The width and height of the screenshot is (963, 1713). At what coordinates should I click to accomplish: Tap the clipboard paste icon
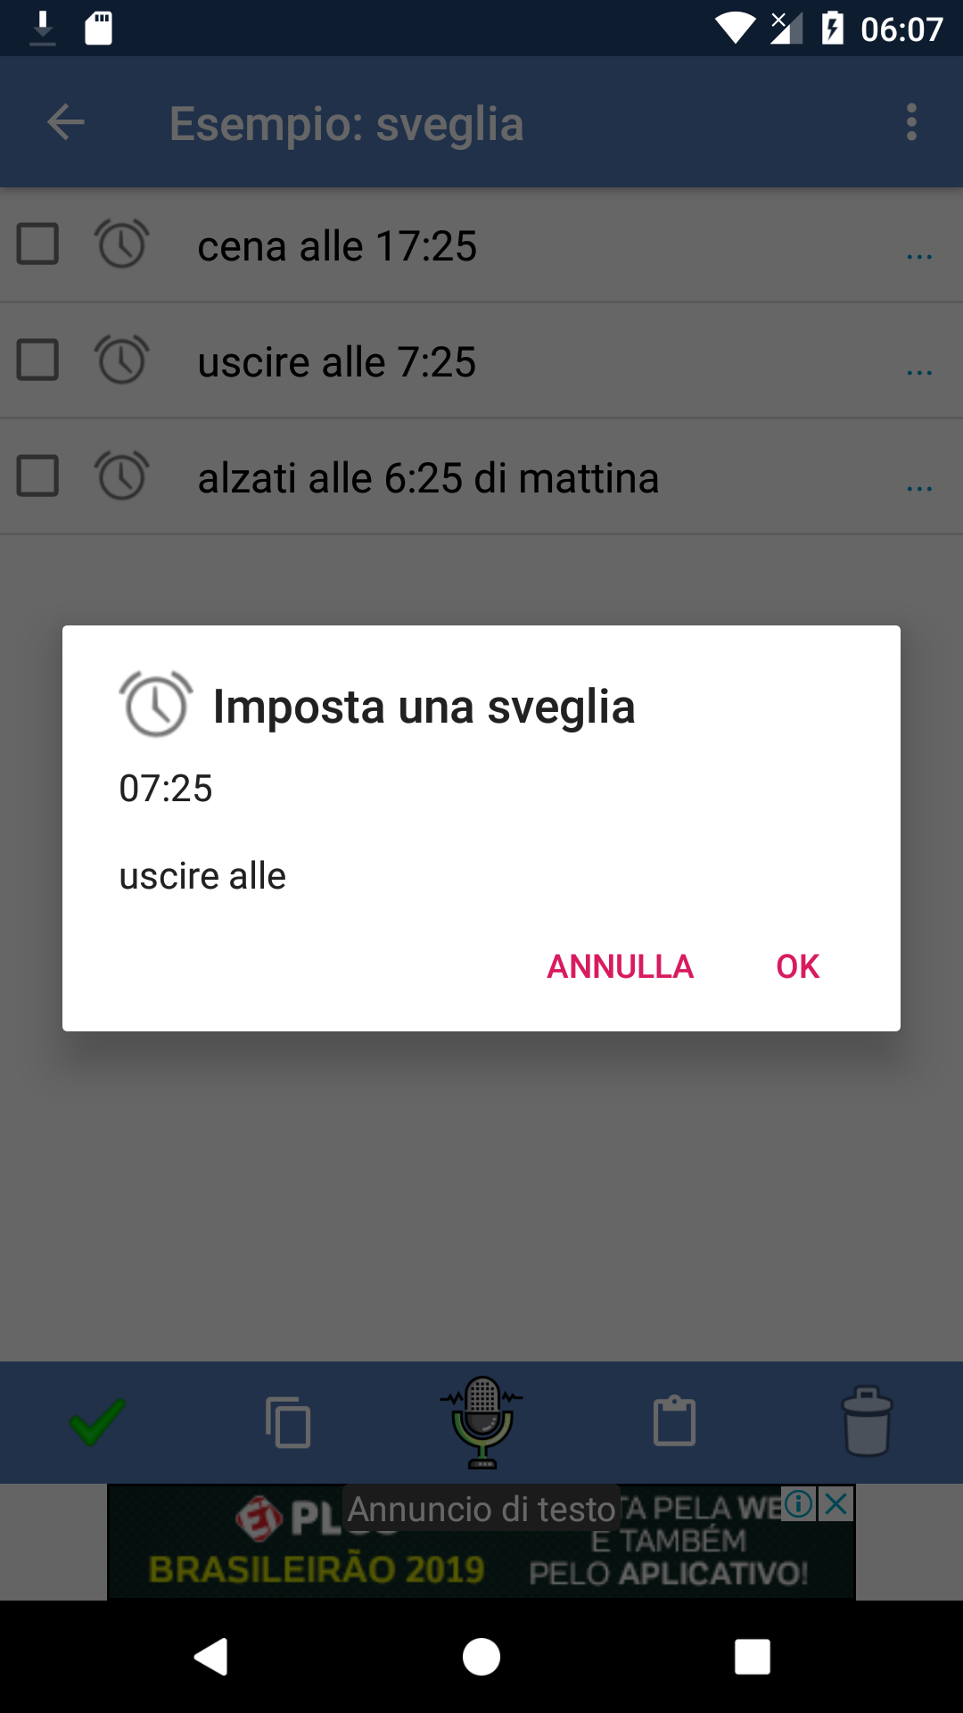click(x=674, y=1421)
